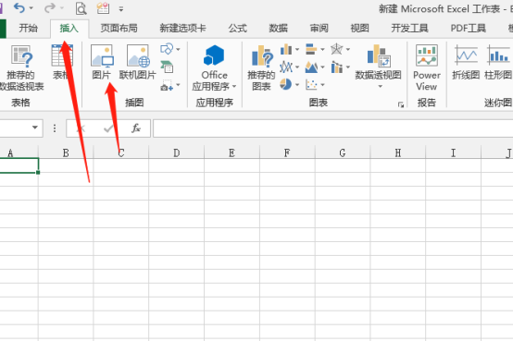Click the formula bar cancel X button
The width and height of the screenshot is (513, 341).
coord(81,128)
